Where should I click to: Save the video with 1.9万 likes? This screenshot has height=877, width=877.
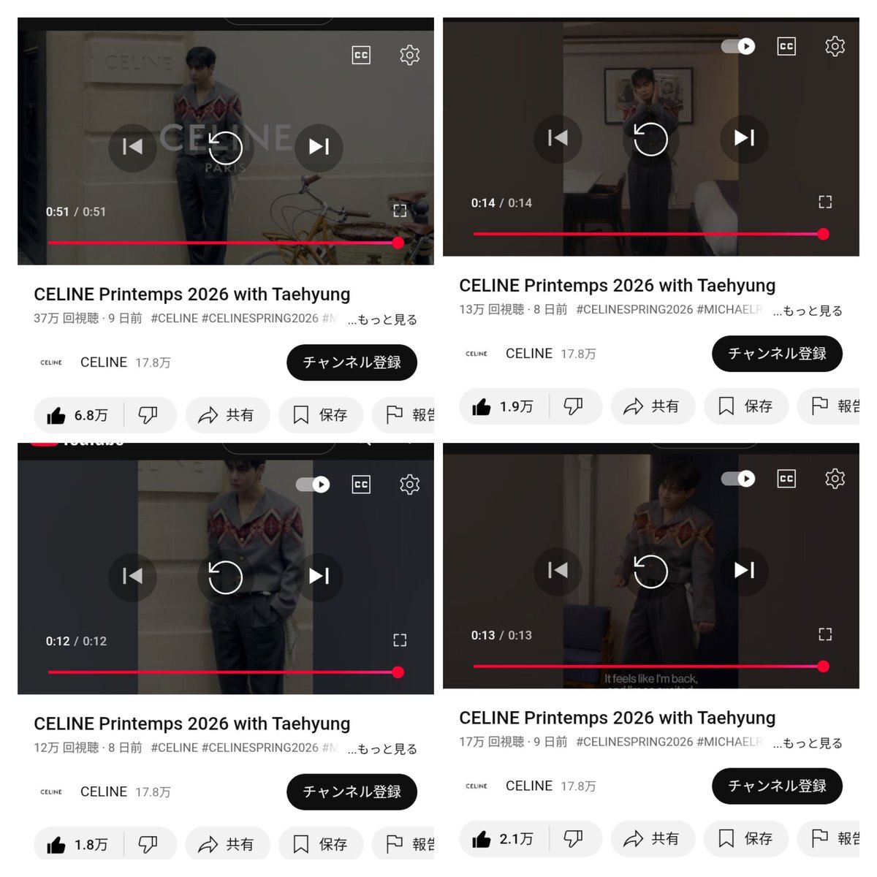(x=746, y=406)
